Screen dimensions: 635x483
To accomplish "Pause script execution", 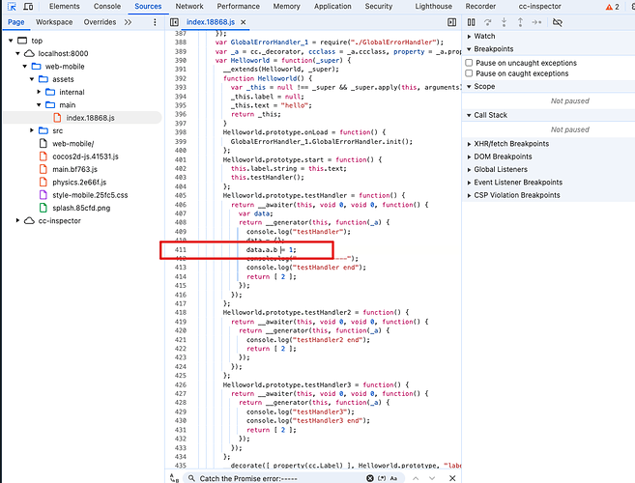I will (x=472, y=22).
